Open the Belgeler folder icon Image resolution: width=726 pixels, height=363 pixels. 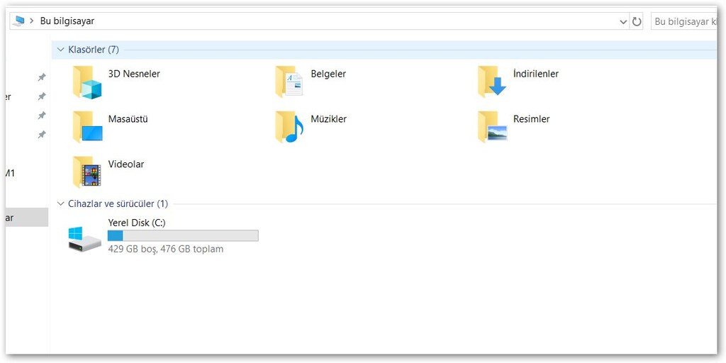point(289,82)
